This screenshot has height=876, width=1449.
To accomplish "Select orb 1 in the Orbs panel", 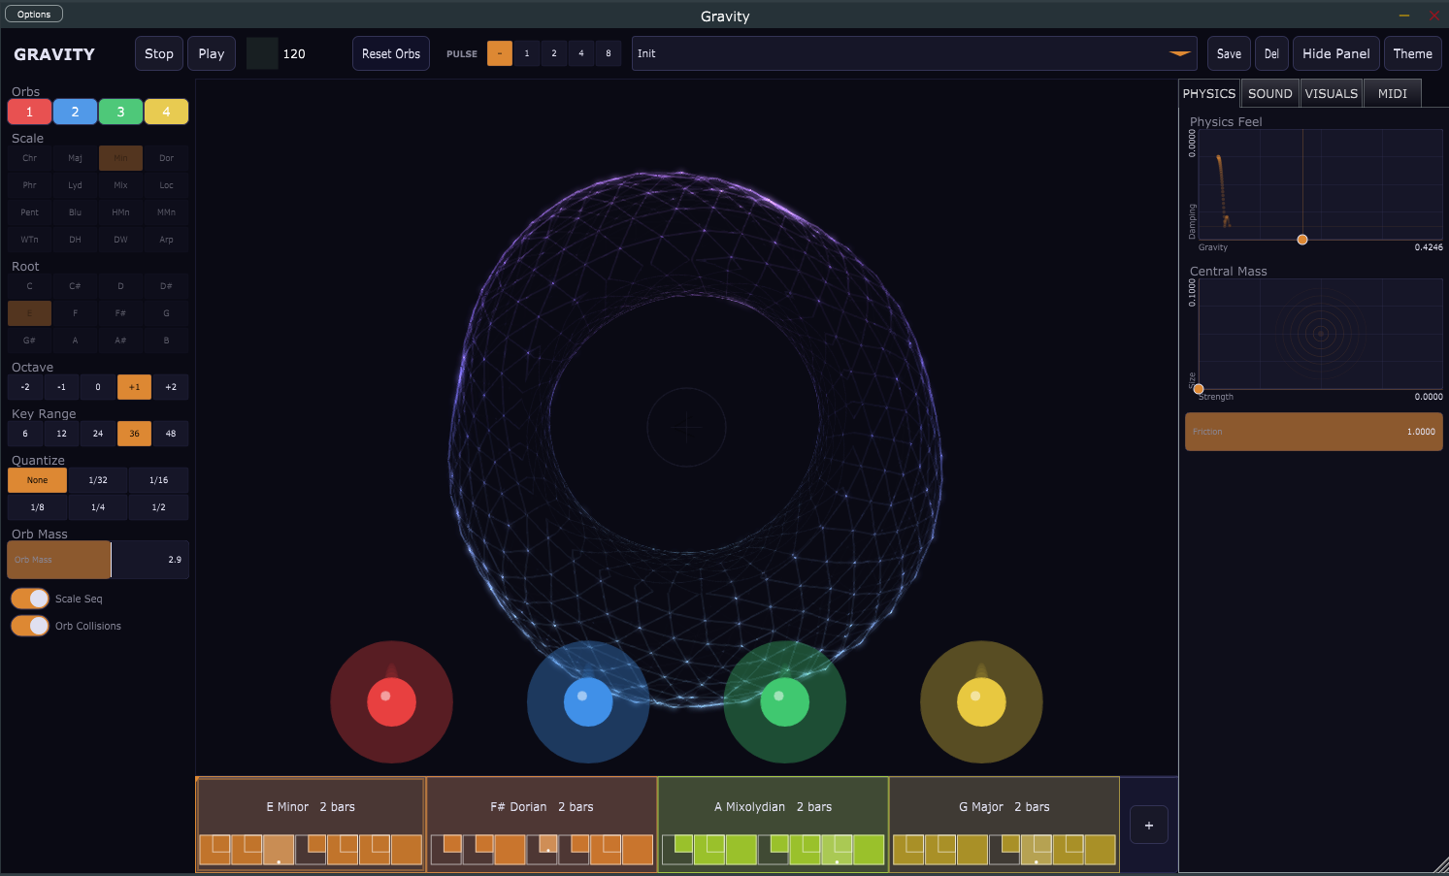I will pos(28,112).
